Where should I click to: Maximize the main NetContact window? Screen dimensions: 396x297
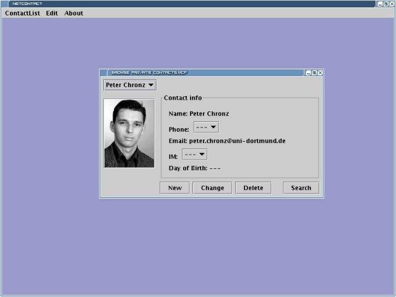click(386, 4)
